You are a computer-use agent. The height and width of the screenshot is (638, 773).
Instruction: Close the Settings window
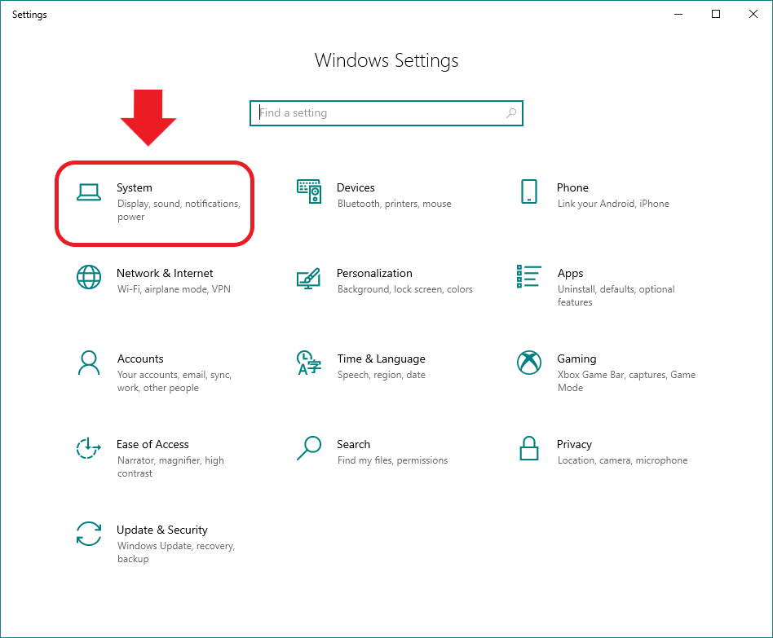click(753, 15)
